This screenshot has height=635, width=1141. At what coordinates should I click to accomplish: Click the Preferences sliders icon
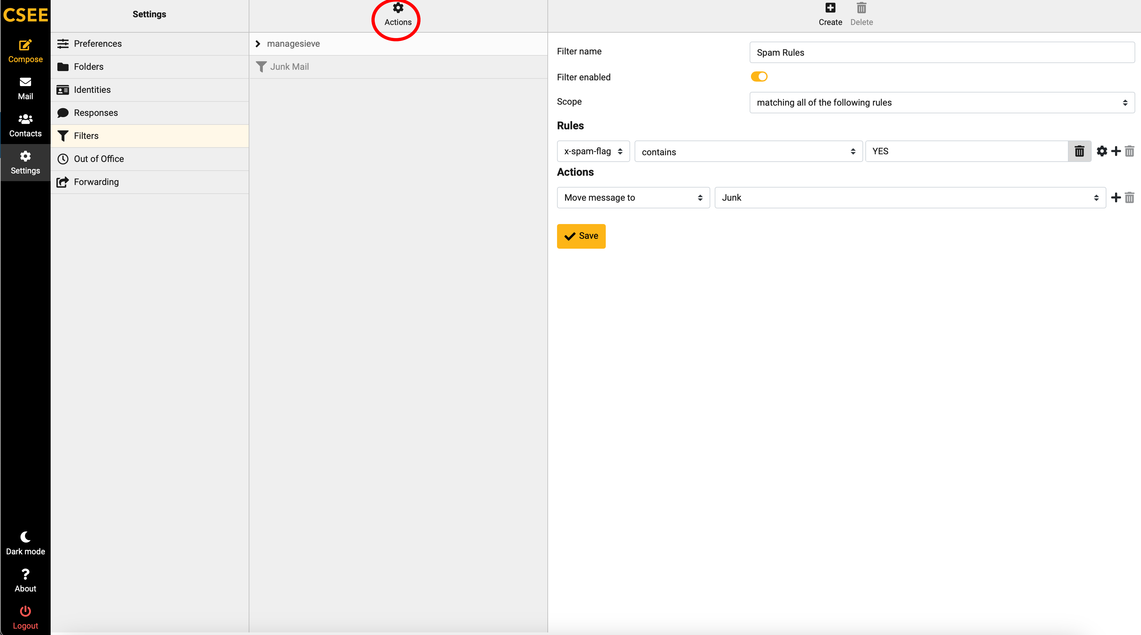pyautogui.click(x=63, y=44)
